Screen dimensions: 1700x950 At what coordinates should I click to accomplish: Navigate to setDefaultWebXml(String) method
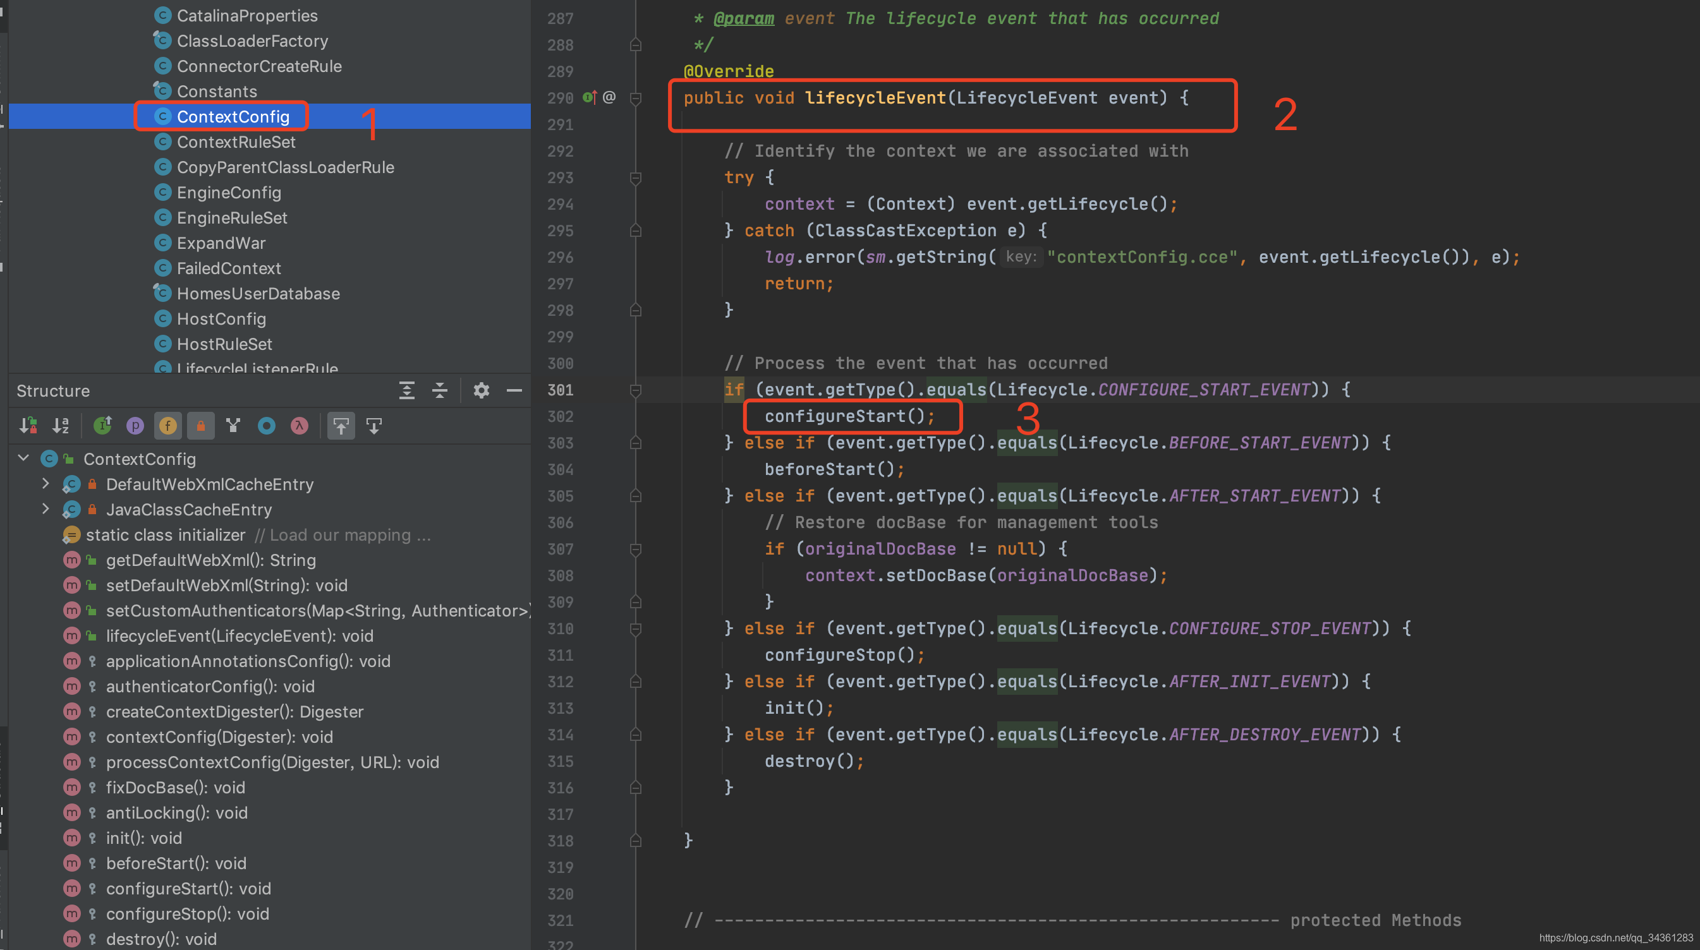[x=226, y=584]
